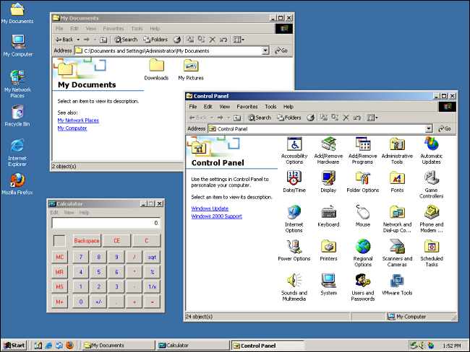
Task: Open Phone and Modem options icon
Action: (x=432, y=219)
